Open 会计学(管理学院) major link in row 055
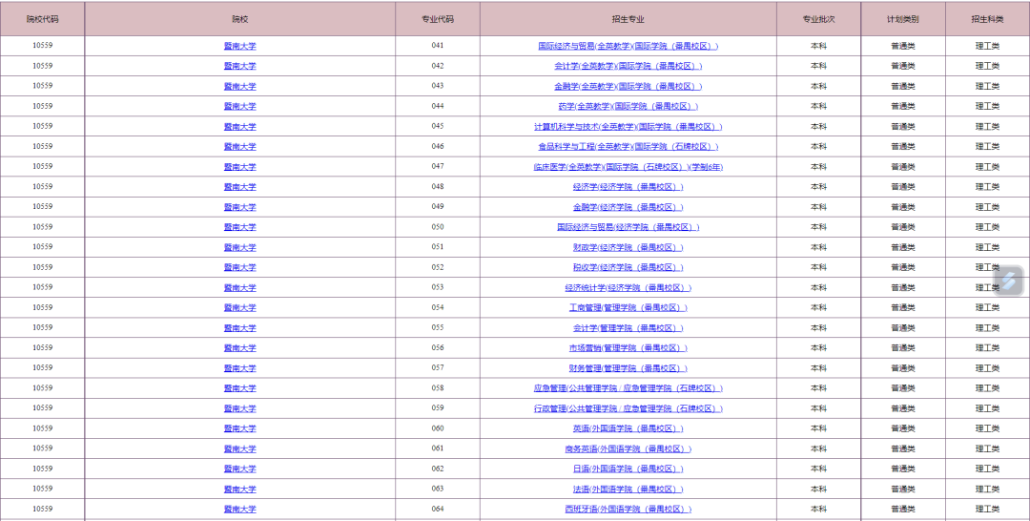Viewport: 1030px width, 521px height. [x=628, y=328]
